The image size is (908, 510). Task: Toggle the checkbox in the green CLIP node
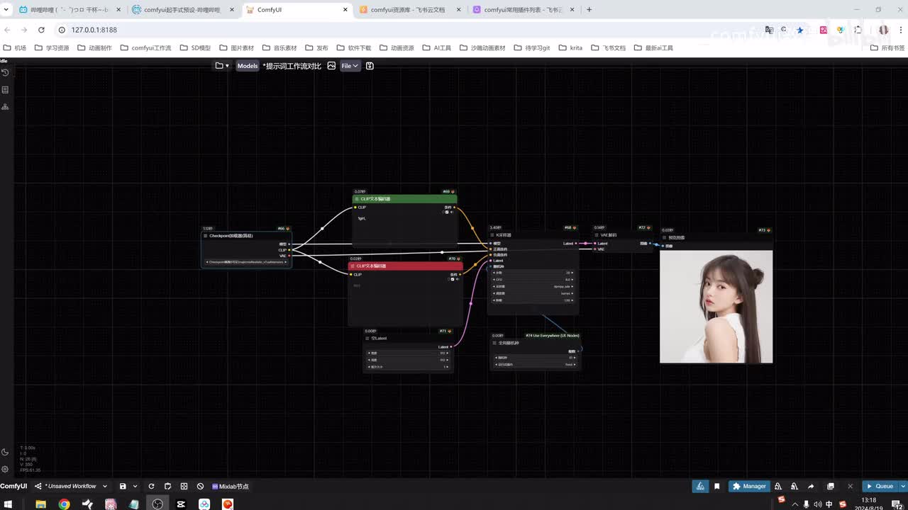coord(447,212)
